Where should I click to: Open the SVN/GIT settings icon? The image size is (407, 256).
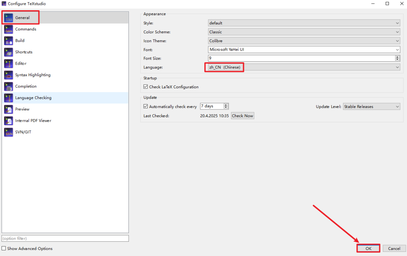click(x=9, y=132)
